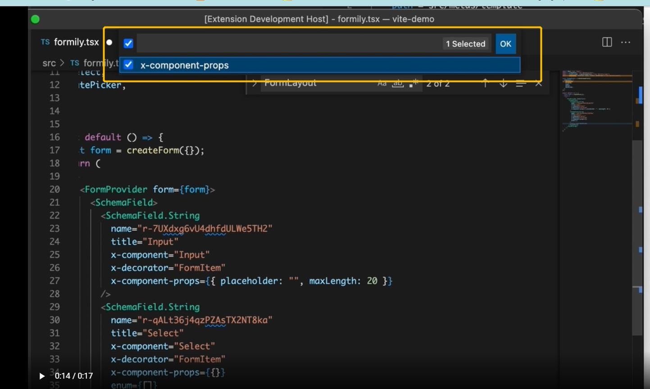The height and width of the screenshot is (389, 650).
Task: Click the FormProvider tag on line 20
Action: pyautogui.click(x=116, y=189)
